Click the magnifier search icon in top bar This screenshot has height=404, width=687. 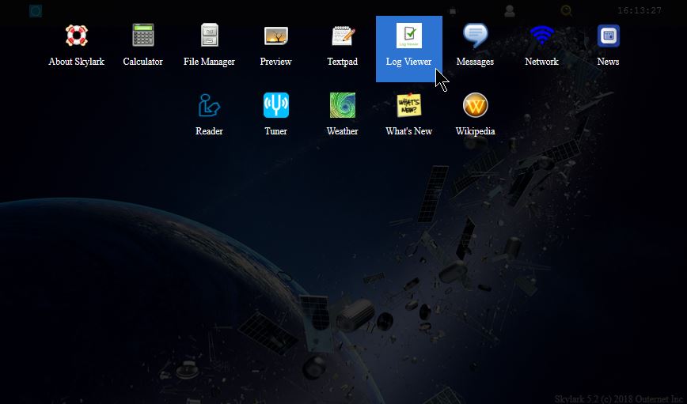coord(566,10)
